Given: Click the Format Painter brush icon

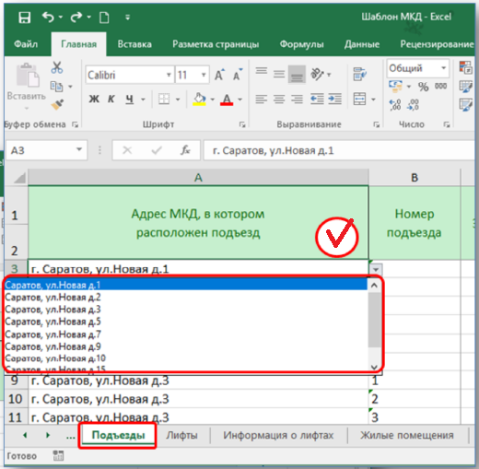Looking at the screenshot, I should click(57, 104).
